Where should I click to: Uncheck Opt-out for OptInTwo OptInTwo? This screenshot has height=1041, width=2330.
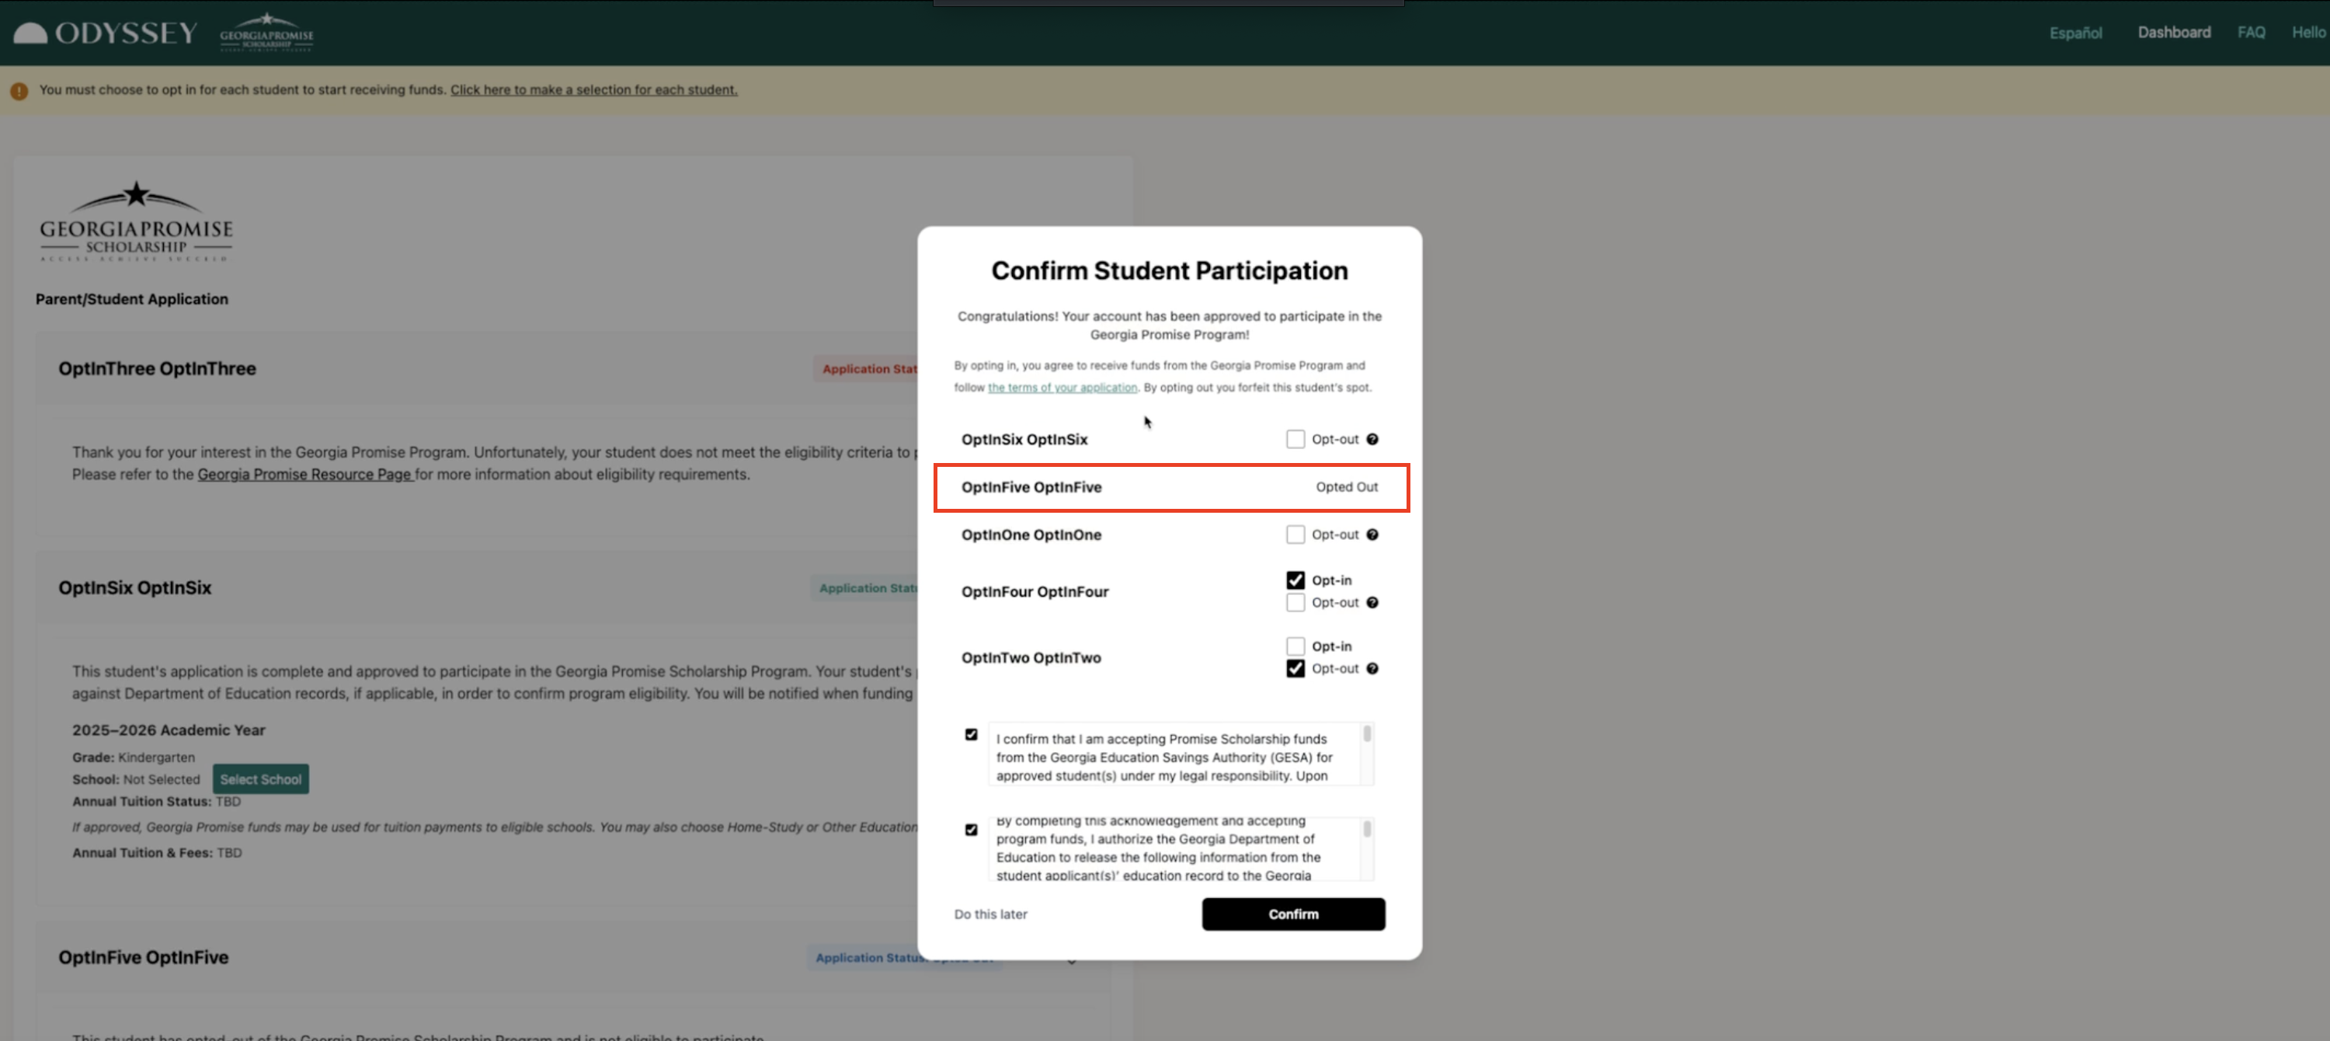click(x=1295, y=668)
